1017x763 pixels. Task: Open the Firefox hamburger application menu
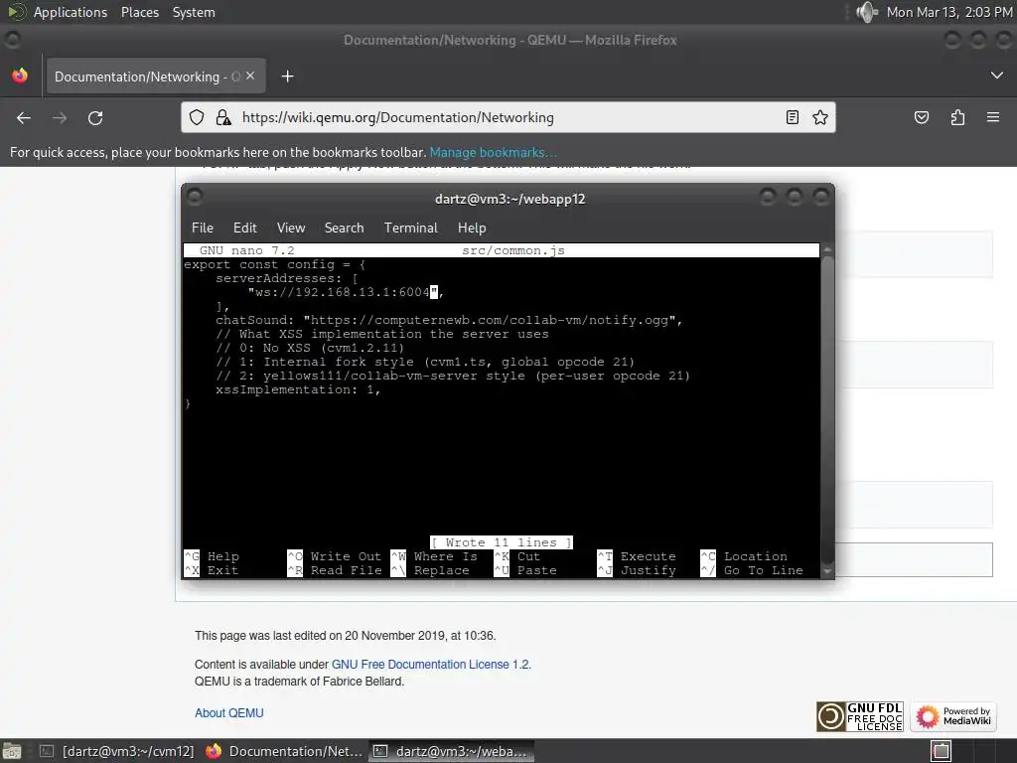click(x=992, y=117)
